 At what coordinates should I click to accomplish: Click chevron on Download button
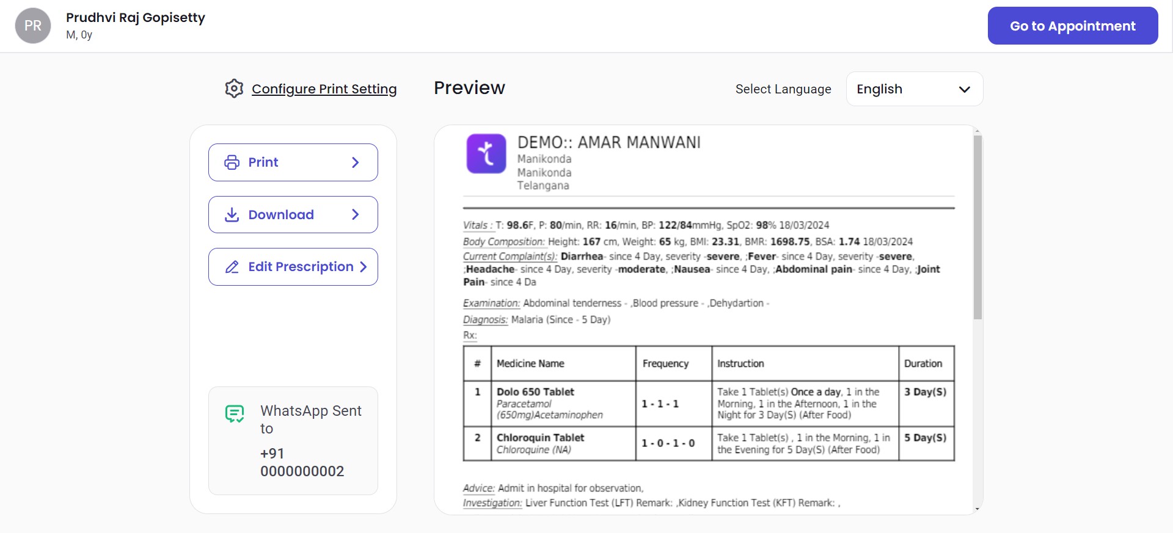356,215
